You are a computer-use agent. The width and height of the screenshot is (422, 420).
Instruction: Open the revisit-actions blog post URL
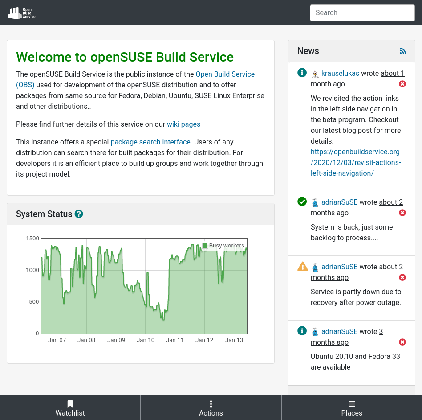(355, 162)
